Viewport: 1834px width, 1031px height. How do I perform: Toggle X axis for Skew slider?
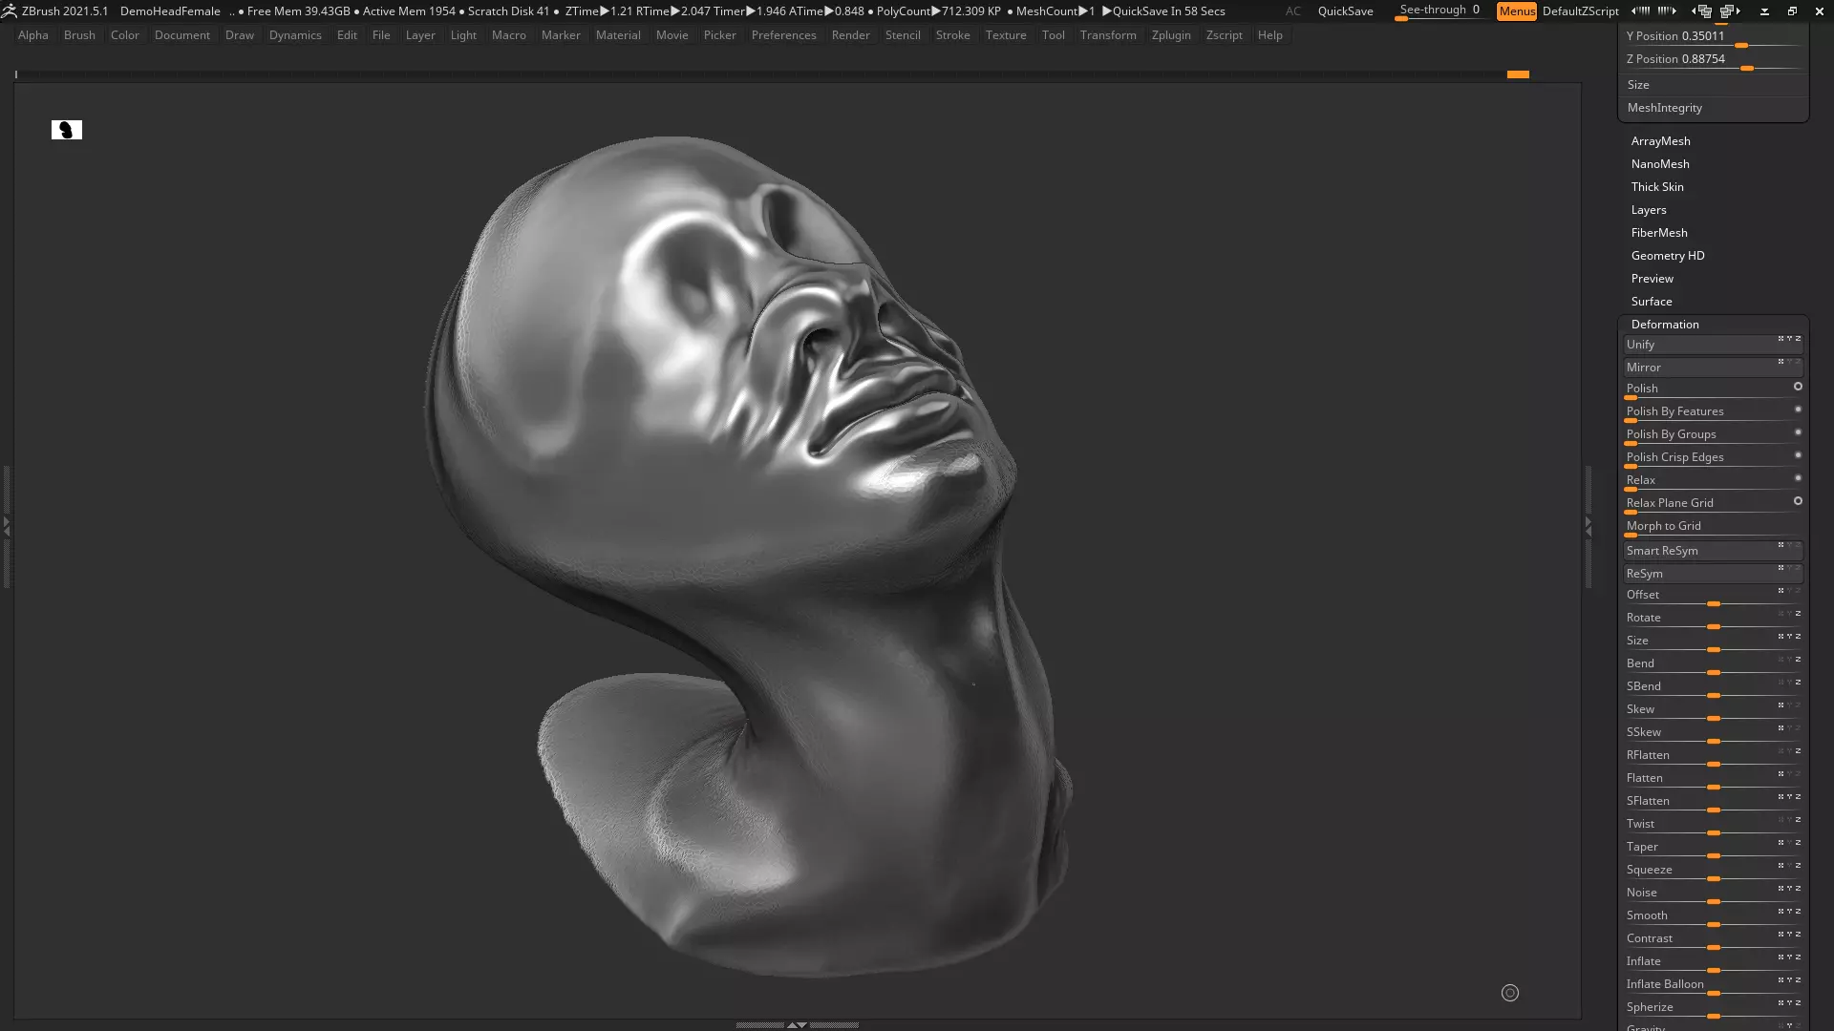point(1781,705)
